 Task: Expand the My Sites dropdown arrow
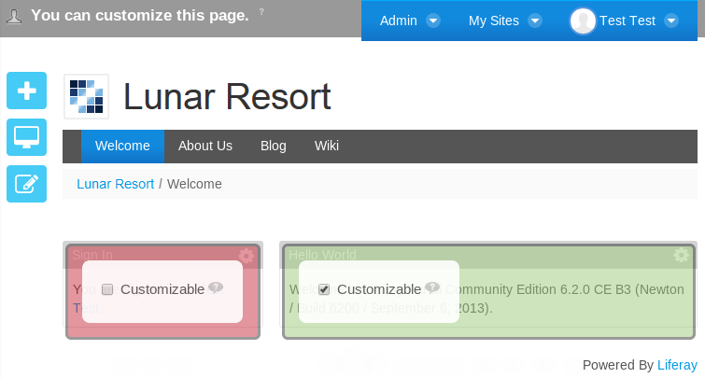click(535, 21)
